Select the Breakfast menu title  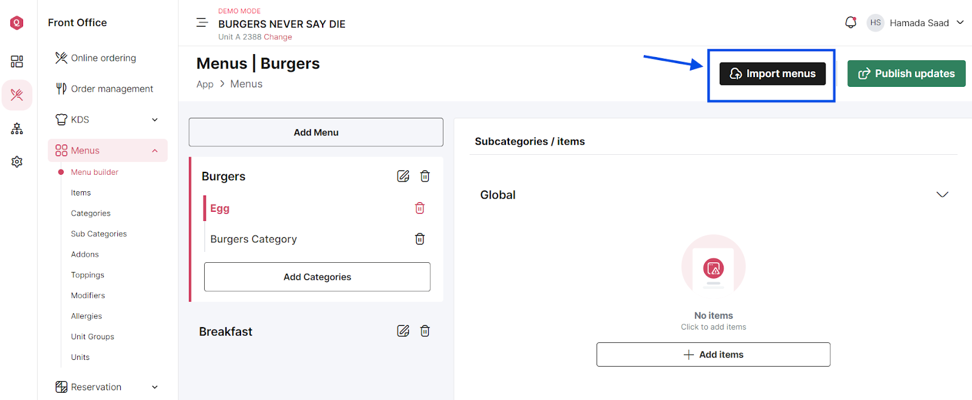coord(225,331)
